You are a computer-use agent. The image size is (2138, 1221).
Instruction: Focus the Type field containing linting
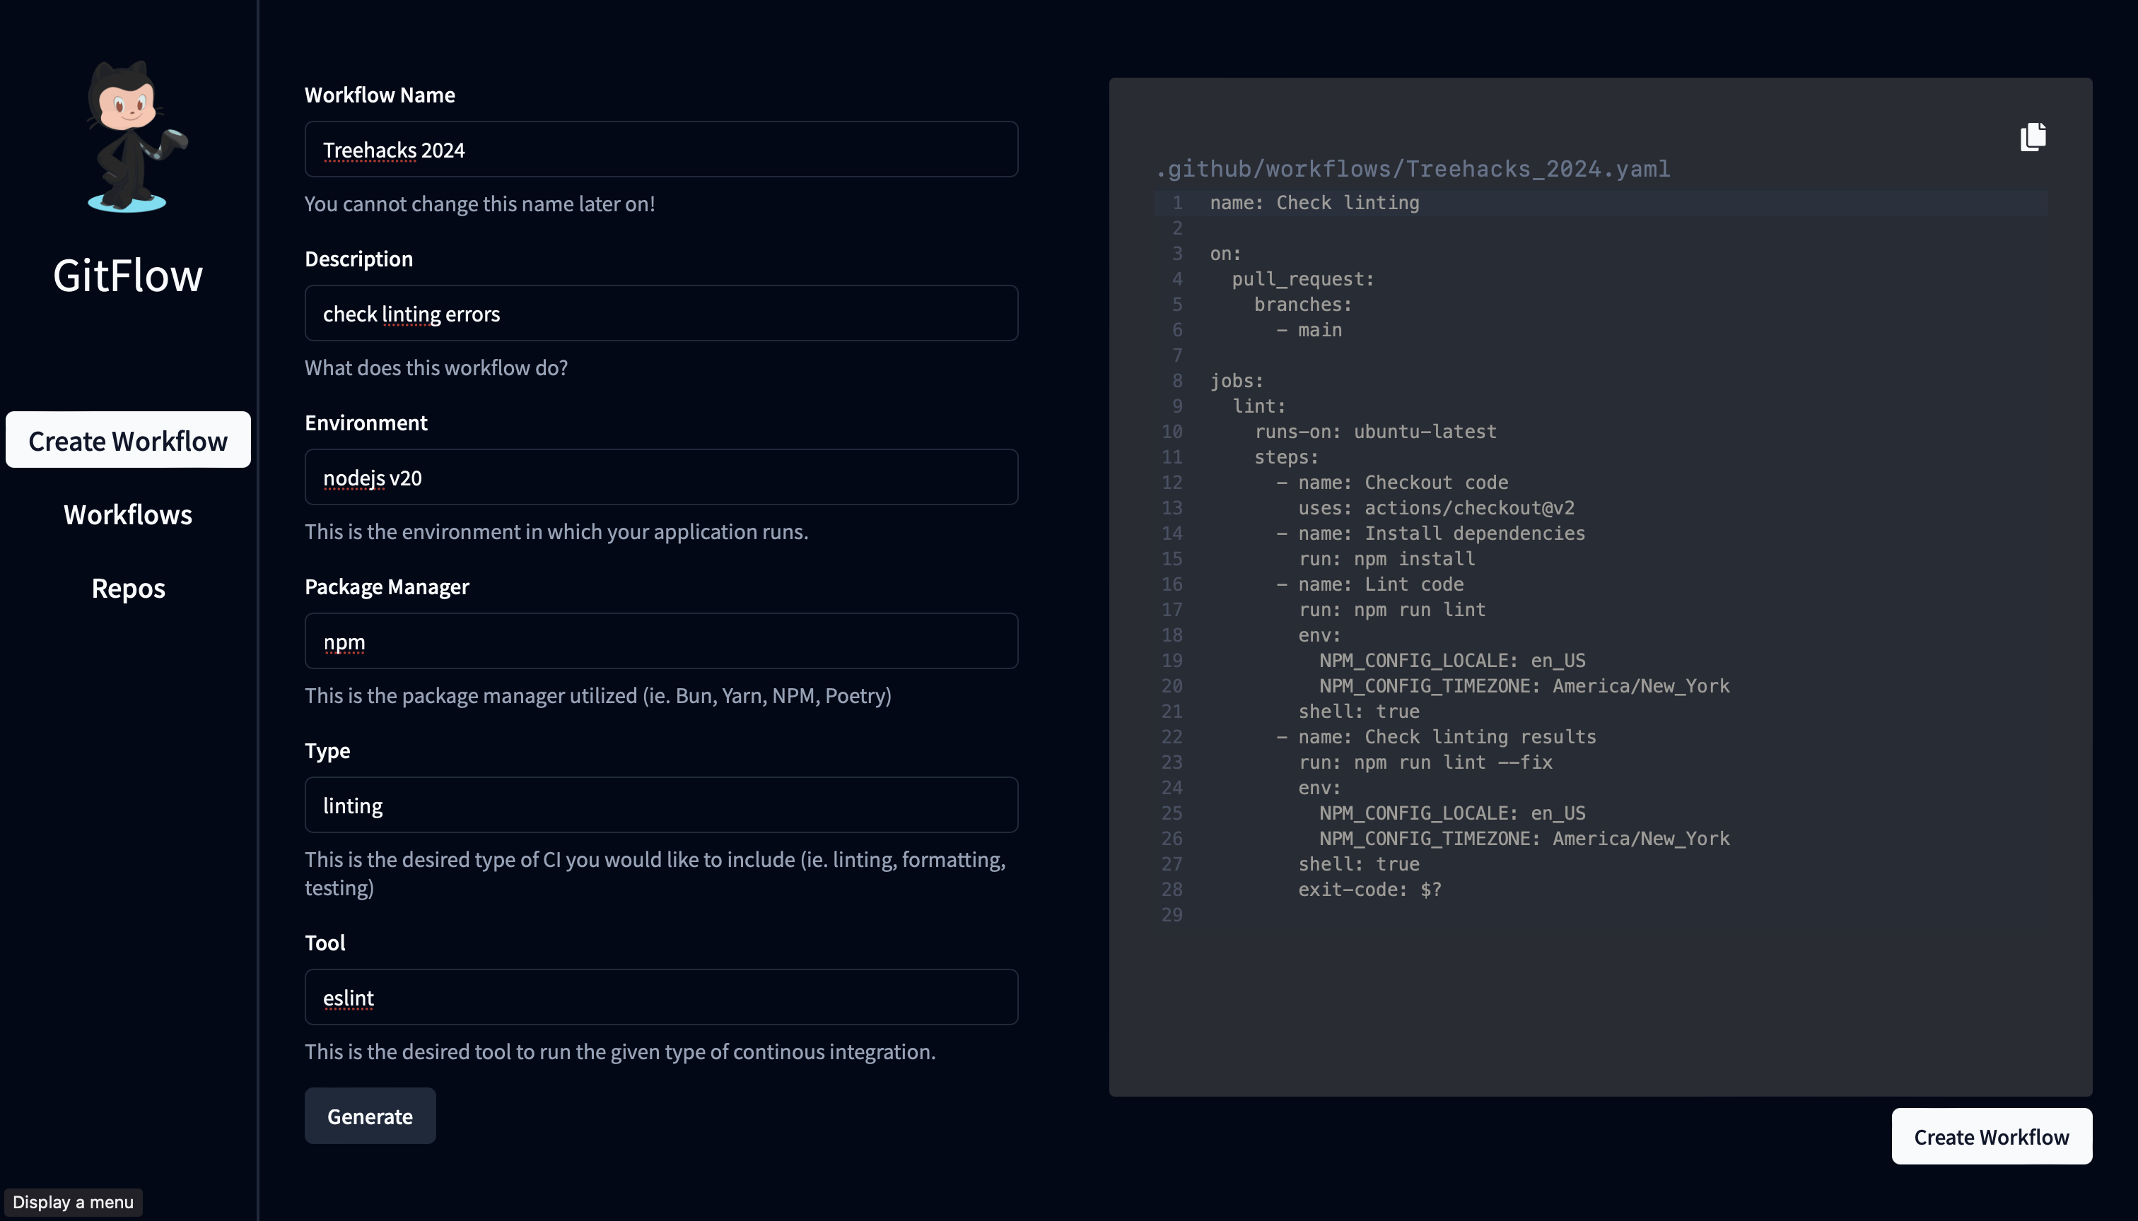(x=660, y=805)
